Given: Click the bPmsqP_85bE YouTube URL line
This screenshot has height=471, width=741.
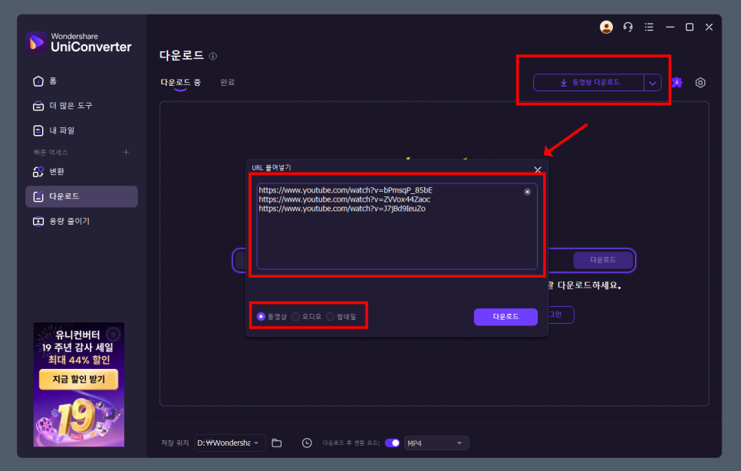Looking at the screenshot, I should click(x=345, y=190).
